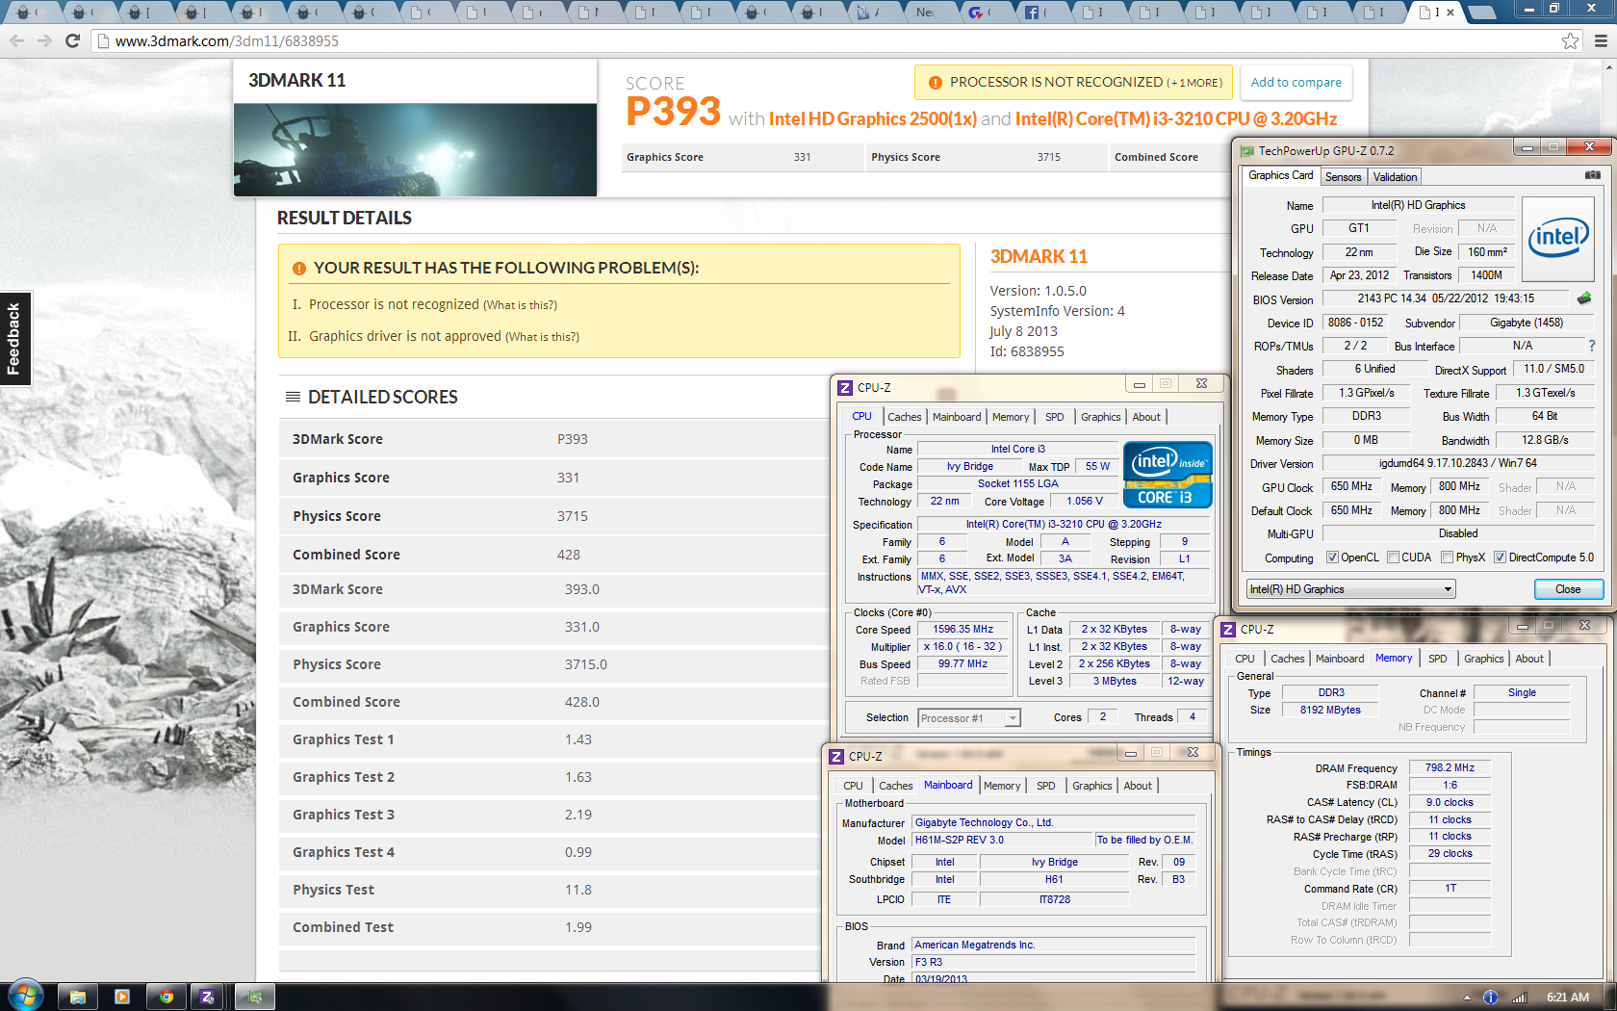Click 'What is this?' next to Graphics driver
The image size is (1617, 1011).
click(x=542, y=337)
